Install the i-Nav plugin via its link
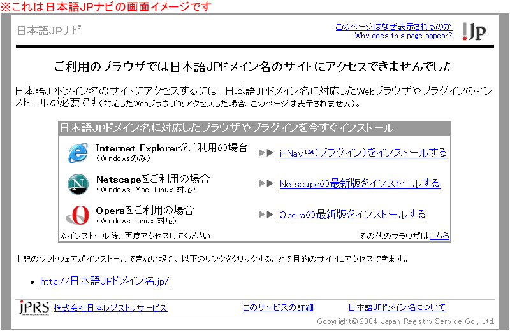The height and width of the screenshot is (331, 510). [363, 153]
